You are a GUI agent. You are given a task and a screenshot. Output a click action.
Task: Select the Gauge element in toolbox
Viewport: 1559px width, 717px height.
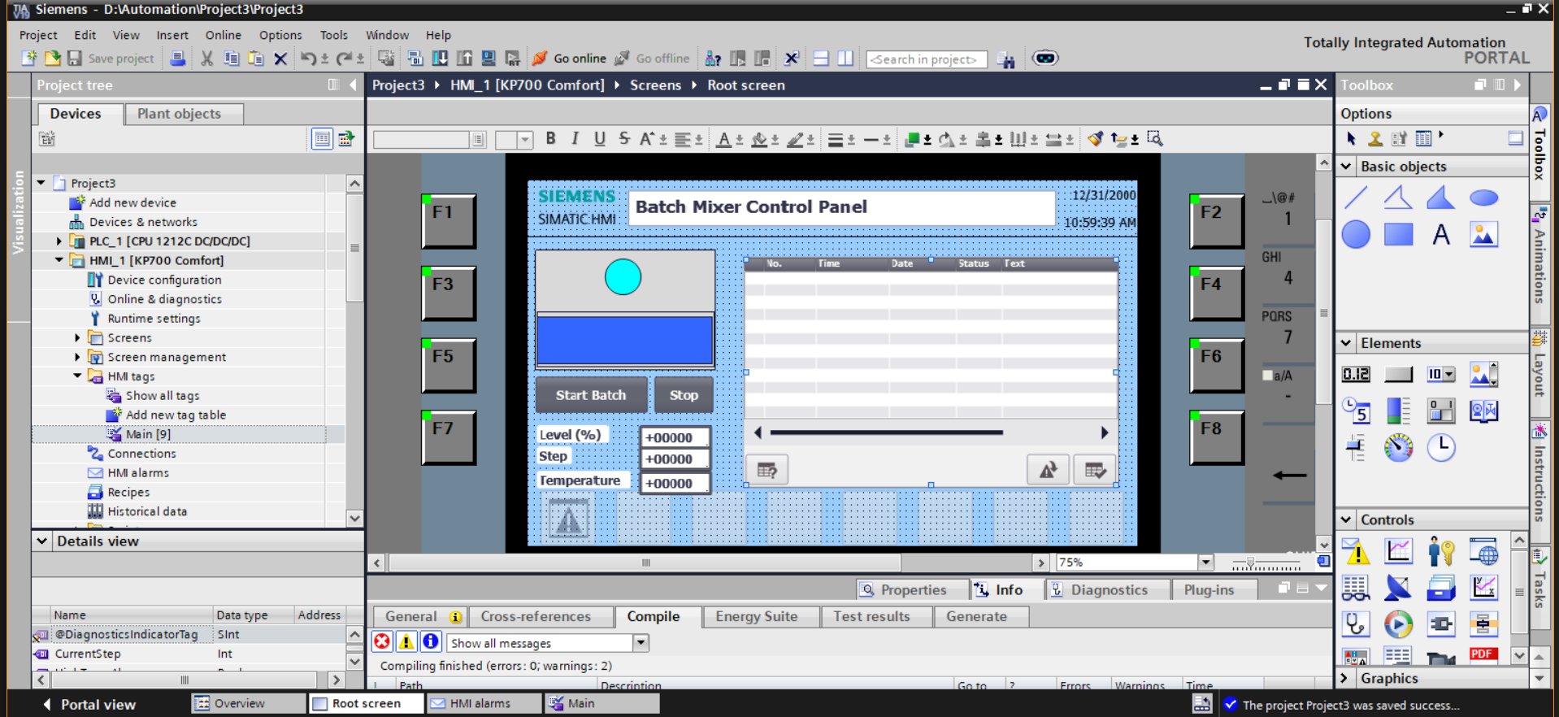point(1398,447)
